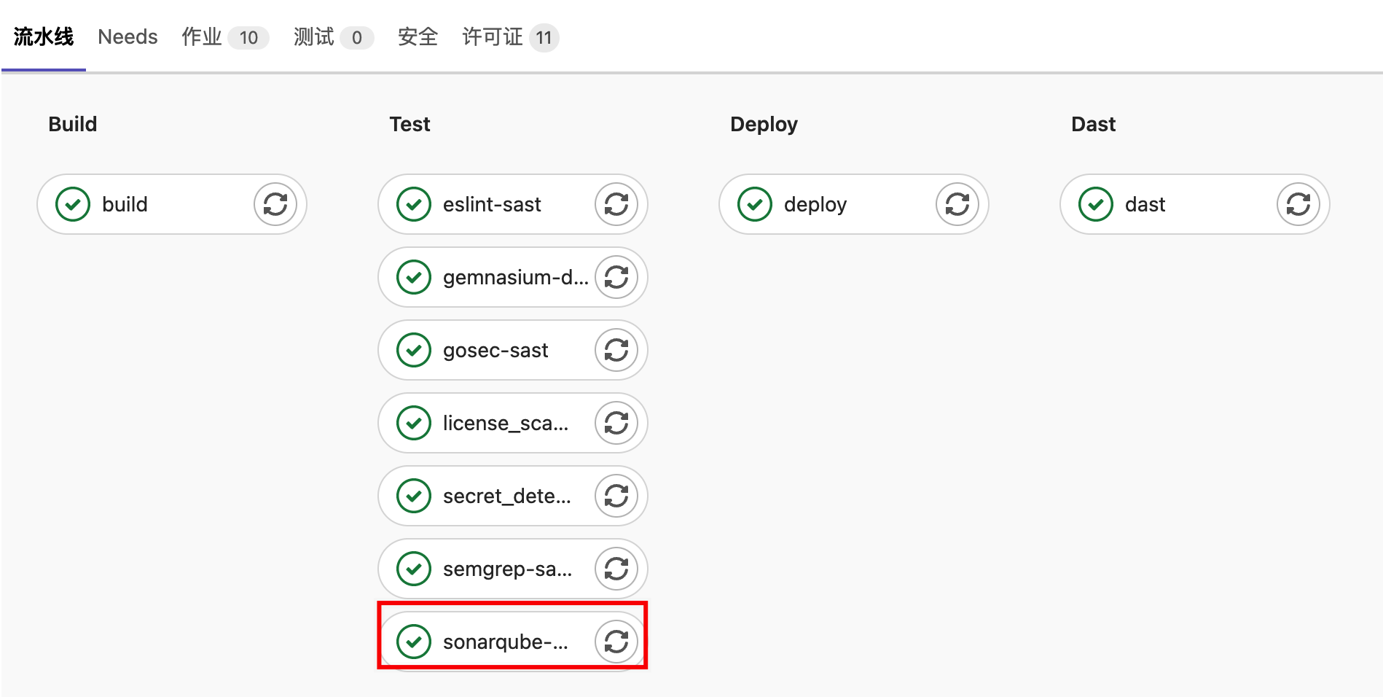Open the deploy job details
The image size is (1383, 697).
[x=815, y=204]
